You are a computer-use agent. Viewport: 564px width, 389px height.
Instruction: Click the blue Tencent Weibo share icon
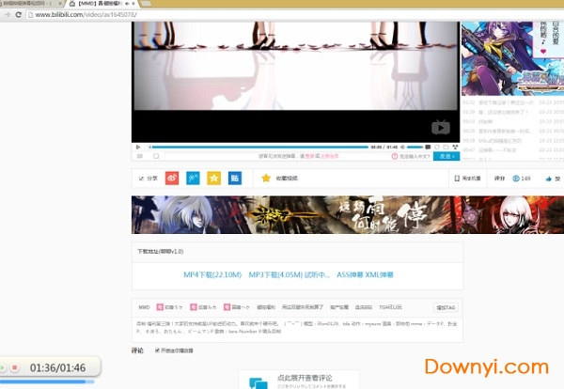coord(193,178)
